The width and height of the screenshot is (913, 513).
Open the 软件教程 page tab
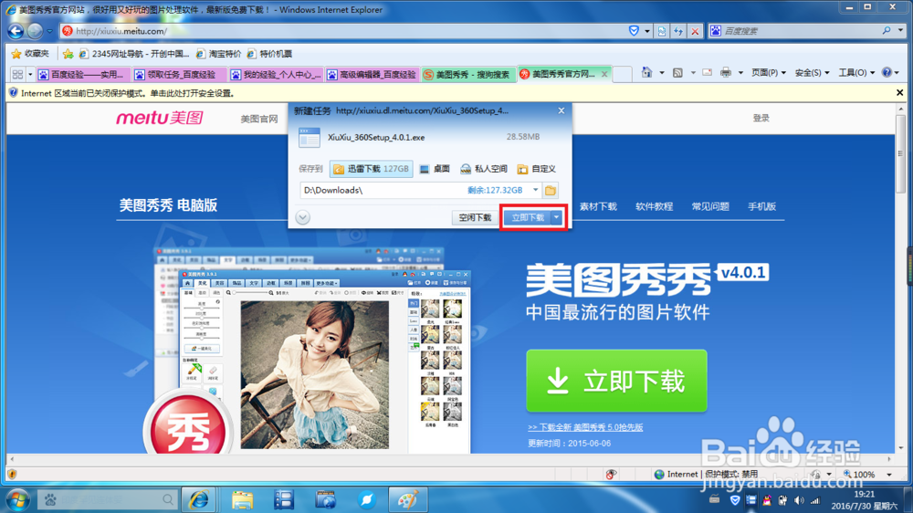click(x=654, y=206)
